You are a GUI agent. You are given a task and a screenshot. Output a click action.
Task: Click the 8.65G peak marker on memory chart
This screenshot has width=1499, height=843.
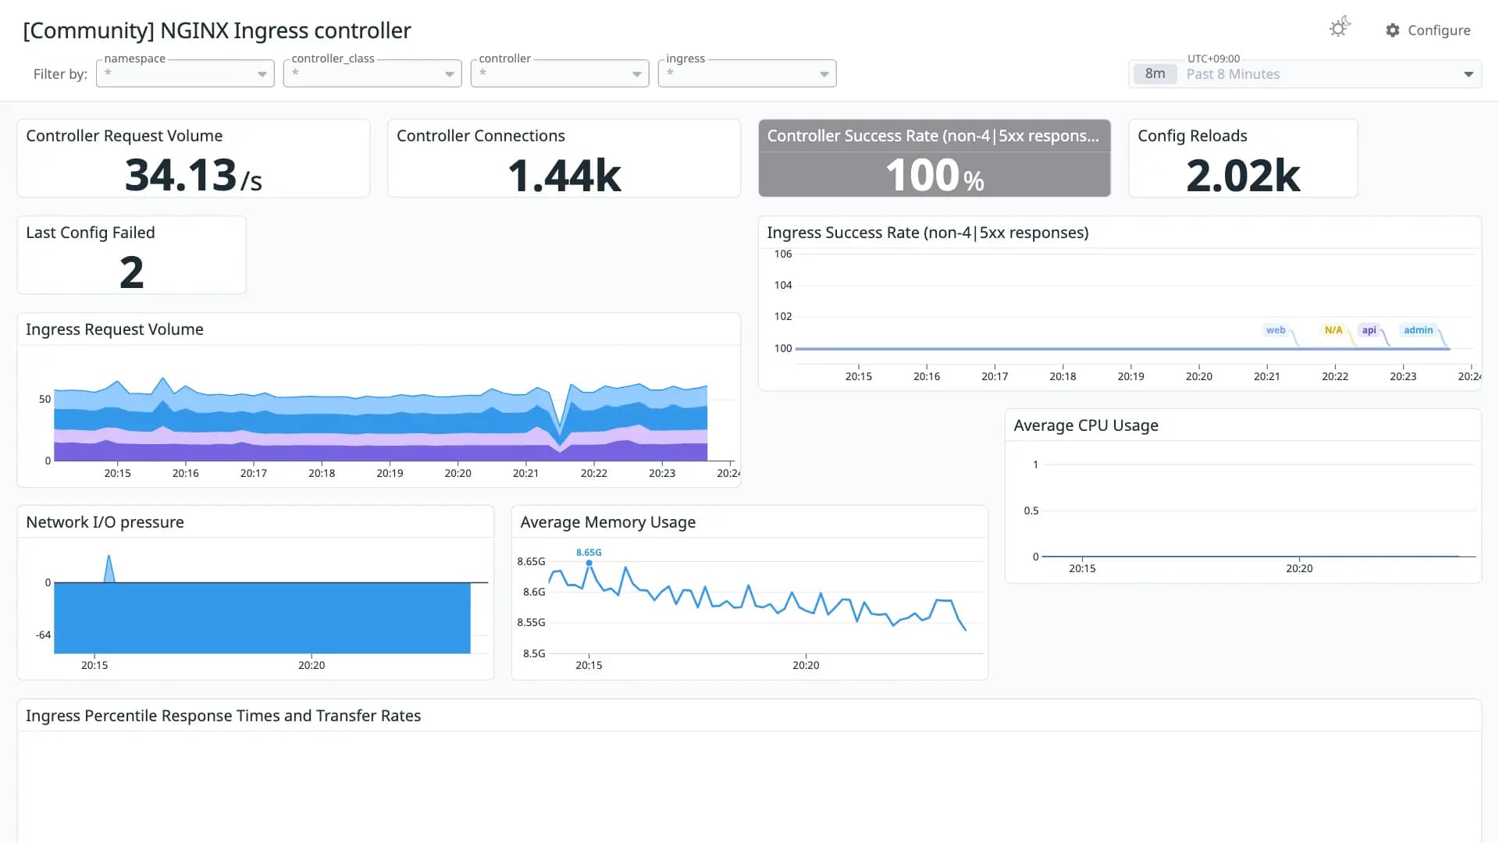click(589, 563)
